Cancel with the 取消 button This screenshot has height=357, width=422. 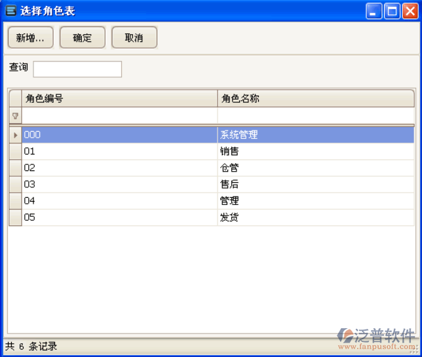(x=134, y=37)
